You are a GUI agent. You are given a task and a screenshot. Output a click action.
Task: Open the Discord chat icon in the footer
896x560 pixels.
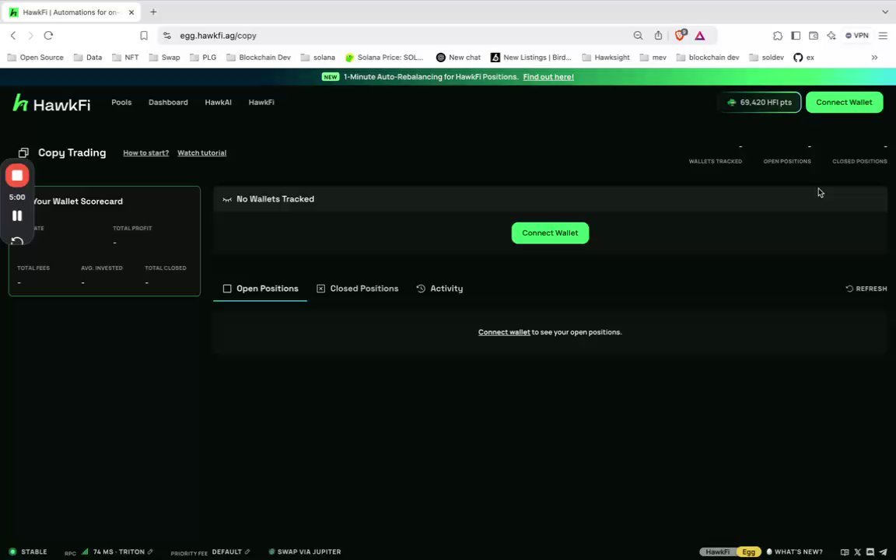click(870, 552)
